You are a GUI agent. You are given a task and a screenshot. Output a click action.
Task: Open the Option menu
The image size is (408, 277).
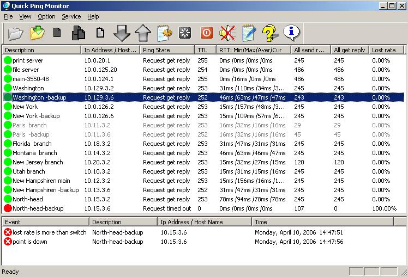click(x=46, y=17)
